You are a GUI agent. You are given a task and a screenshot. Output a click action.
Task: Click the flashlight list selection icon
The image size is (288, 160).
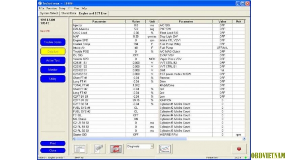point(98,149)
